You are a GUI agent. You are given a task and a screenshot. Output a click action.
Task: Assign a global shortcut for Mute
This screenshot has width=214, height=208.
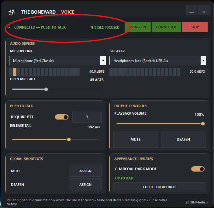[86, 171]
